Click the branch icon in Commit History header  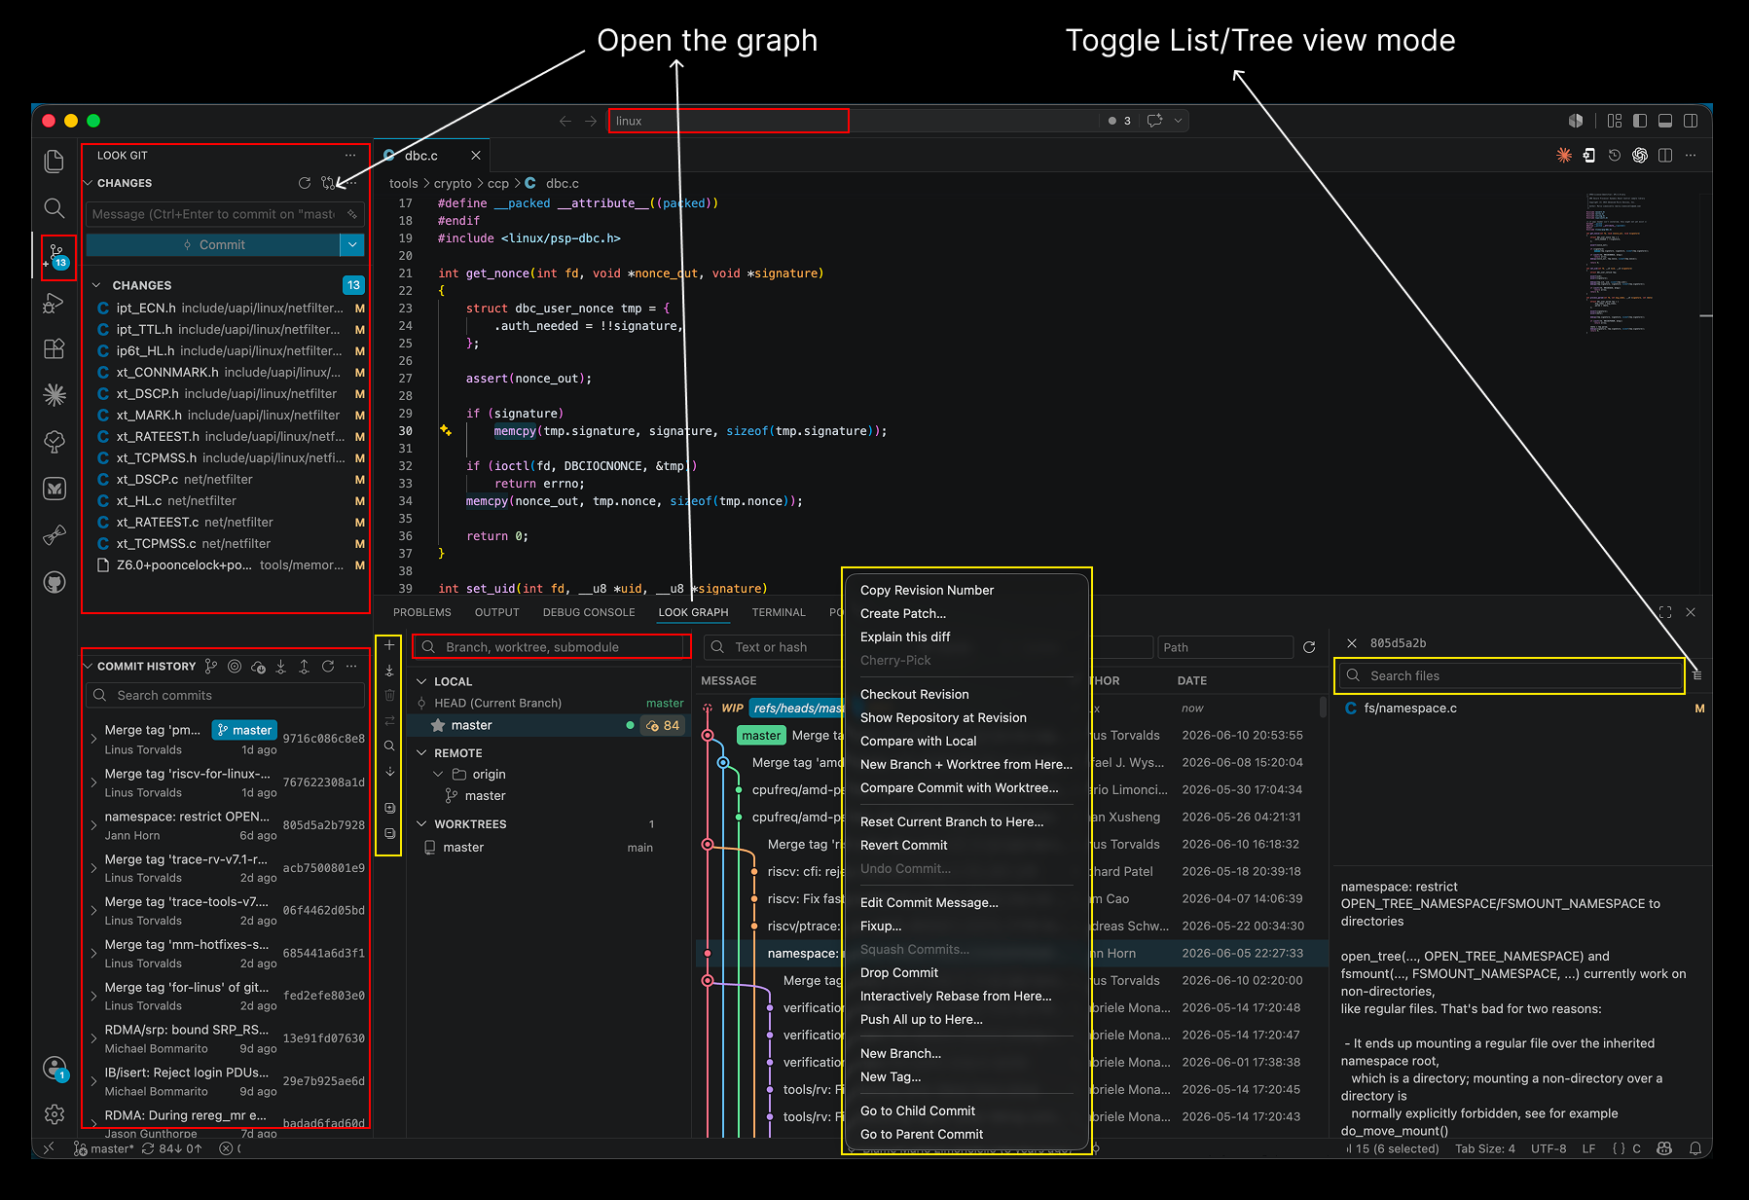tap(211, 667)
